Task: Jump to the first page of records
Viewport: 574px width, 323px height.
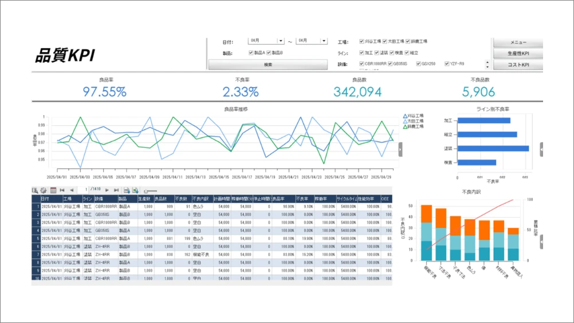Action: [62, 190]
